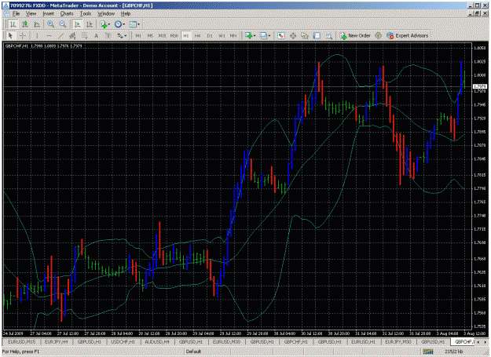Open the Window menu
The height and width of the screenshot is (357, 491).
[x=106, y=14]
